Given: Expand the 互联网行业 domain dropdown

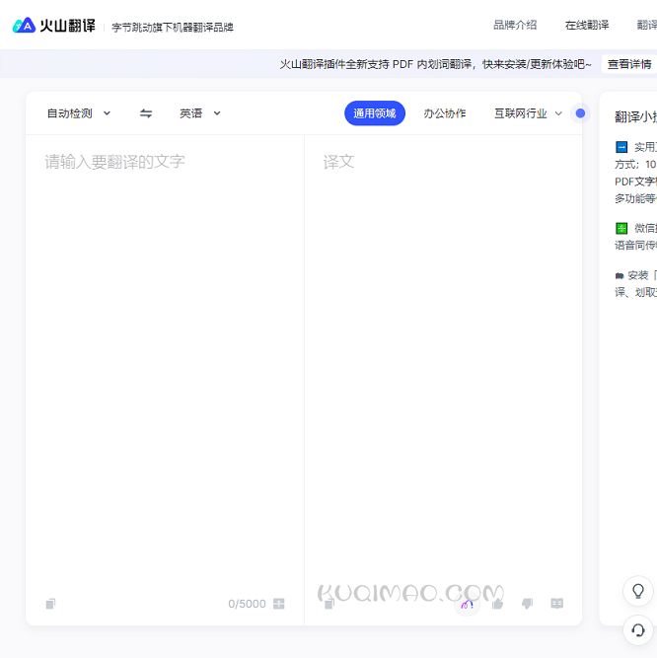Looking at the screenshot, I should pyautogui.click(x=528, y=113).
